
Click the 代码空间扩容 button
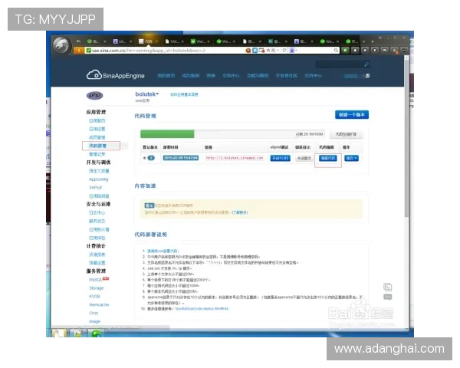347,134
